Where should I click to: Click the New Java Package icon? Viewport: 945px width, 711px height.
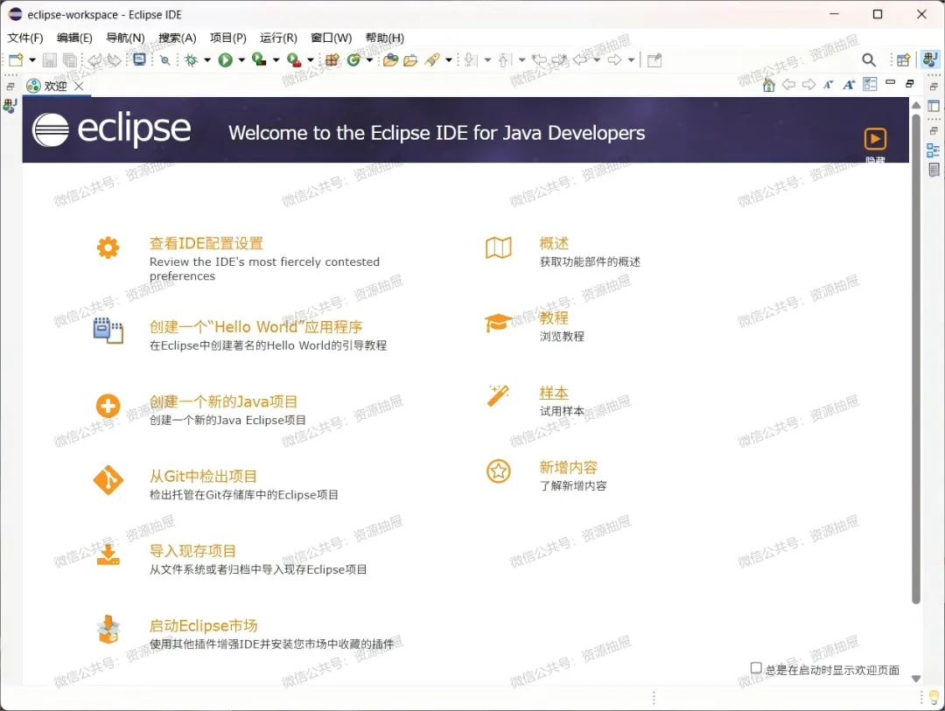click(332, 59)
